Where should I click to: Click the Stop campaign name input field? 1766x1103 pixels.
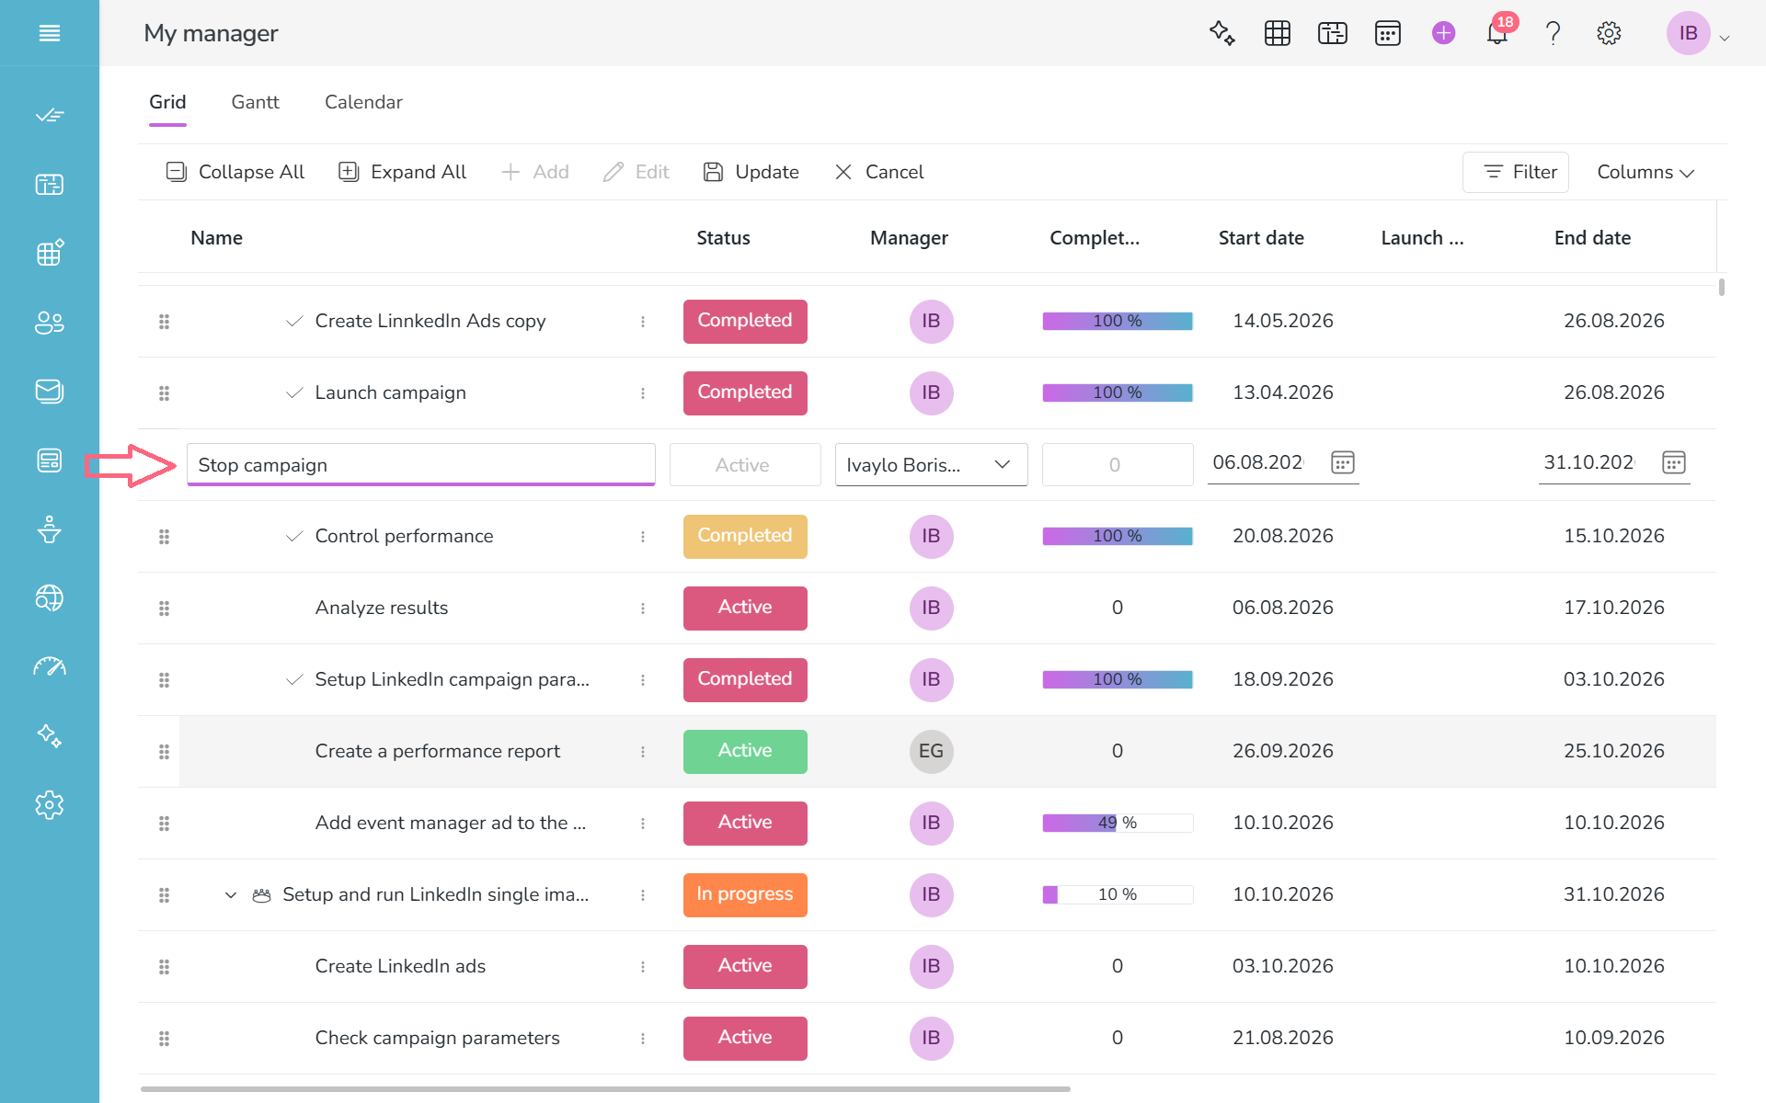(x=421, y=465)
